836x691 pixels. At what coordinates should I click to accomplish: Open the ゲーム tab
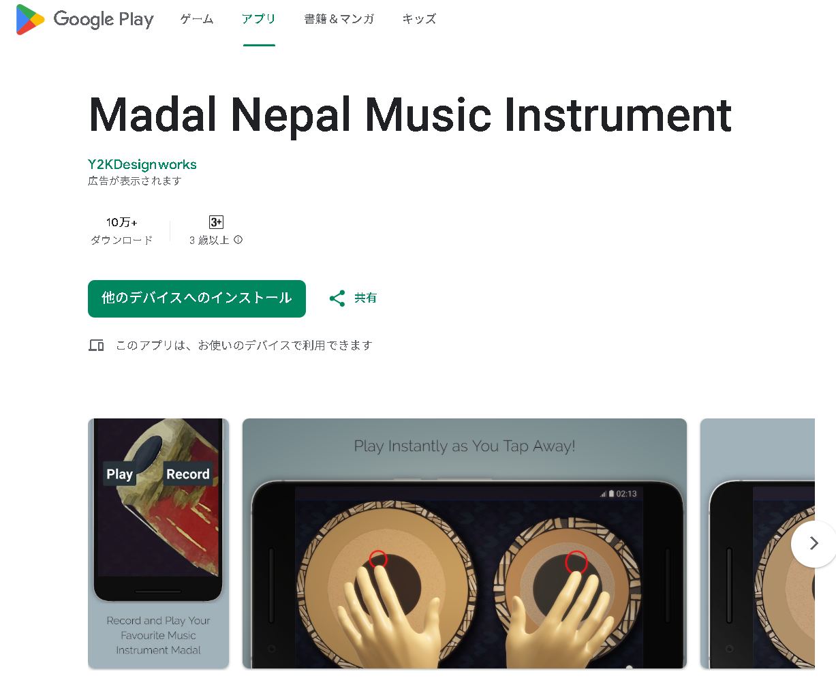[197, 19]
